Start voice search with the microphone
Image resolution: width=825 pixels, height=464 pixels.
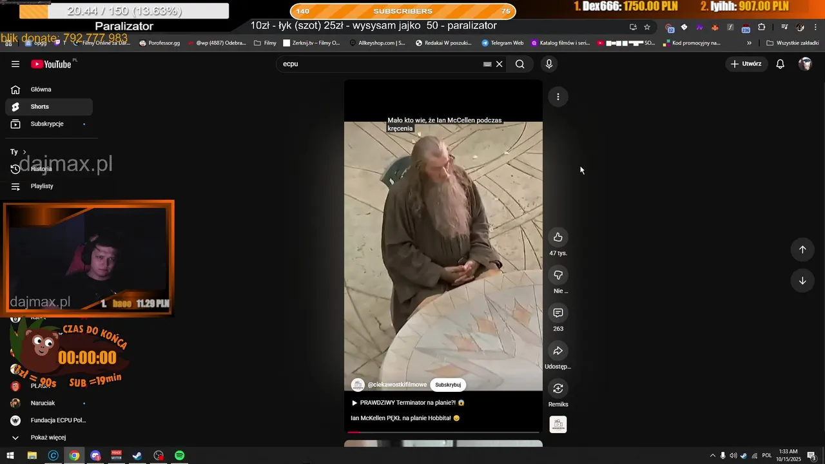click(548, 64)
